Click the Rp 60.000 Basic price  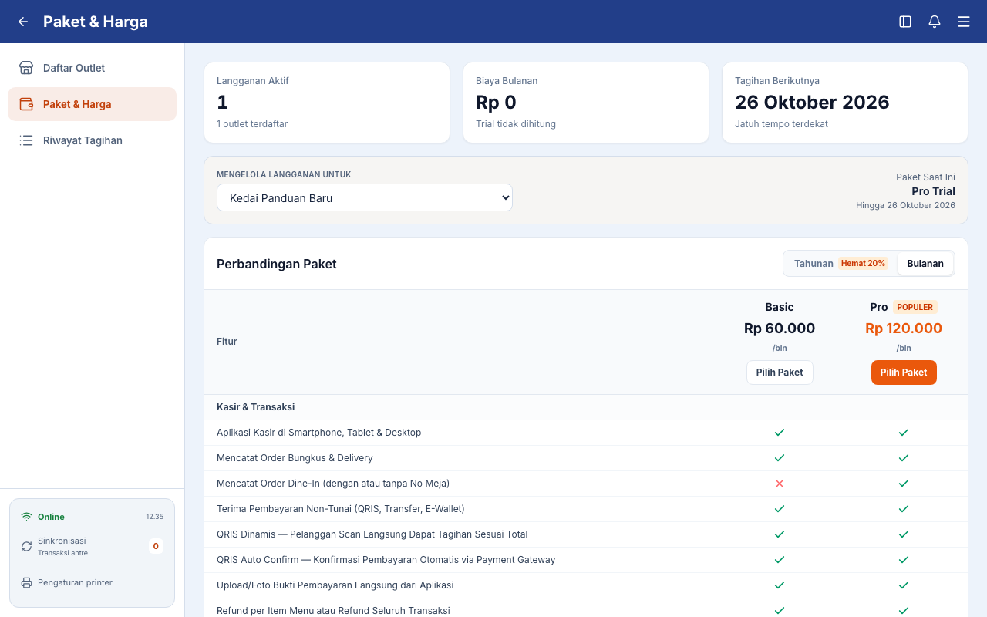780,329
